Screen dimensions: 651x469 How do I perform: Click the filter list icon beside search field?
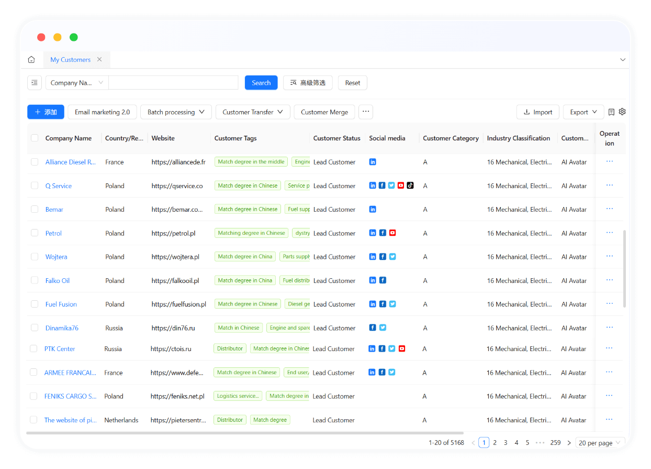coord(35,82)
